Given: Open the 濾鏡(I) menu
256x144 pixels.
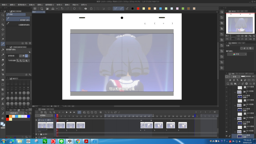Looking at the screenshot, I should pos(67,5).
